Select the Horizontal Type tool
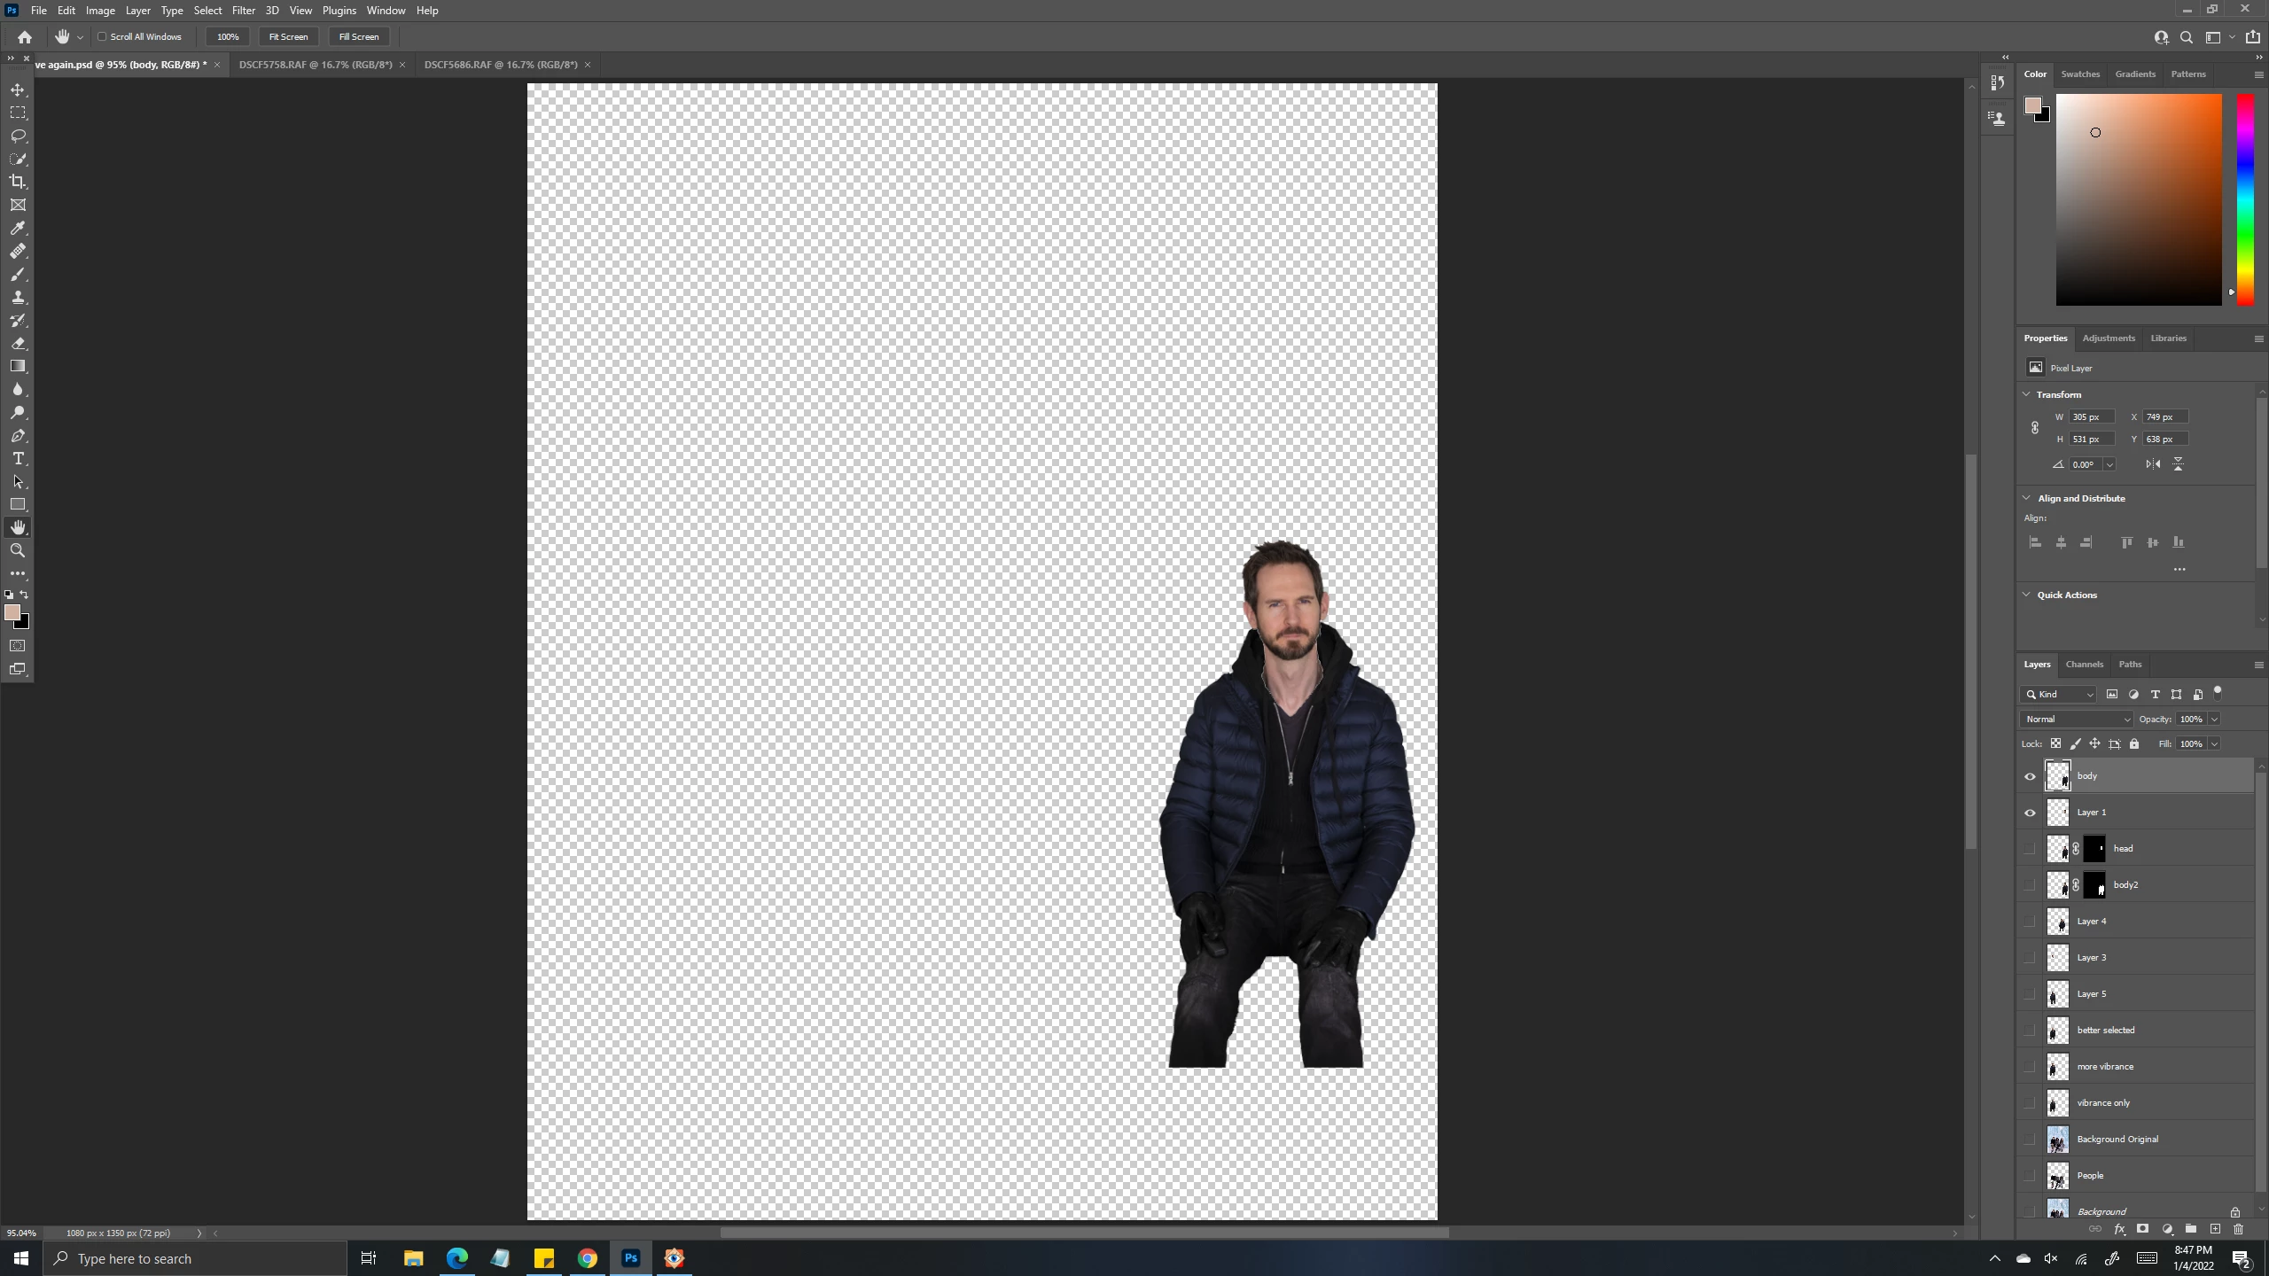Image resolution: width=2269 pixels, height=1276 pixels. click(18, 458)
